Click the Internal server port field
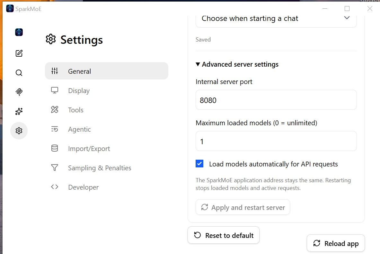Screen dimensions: 380x254 pyautogui.click(x=276, y=100)
